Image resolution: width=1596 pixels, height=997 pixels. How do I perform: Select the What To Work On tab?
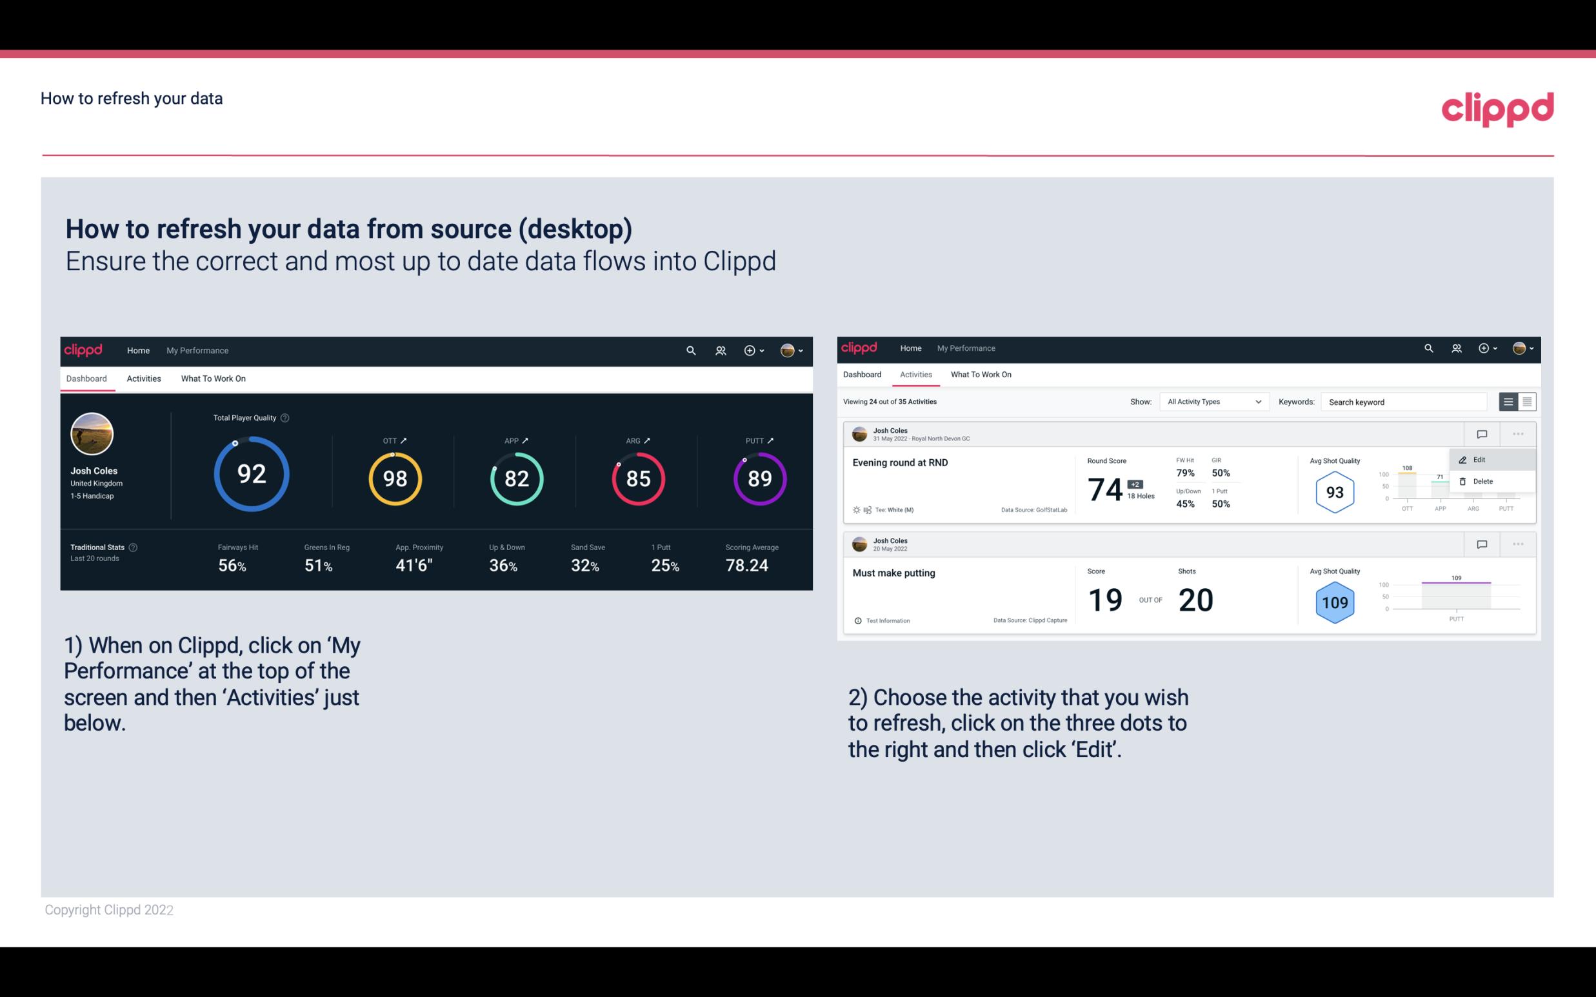213,378
